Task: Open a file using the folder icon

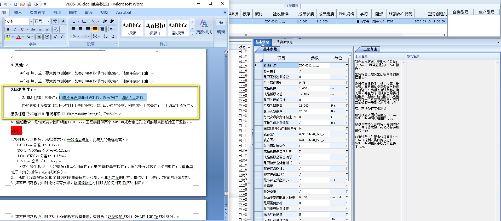Action: 22,4
